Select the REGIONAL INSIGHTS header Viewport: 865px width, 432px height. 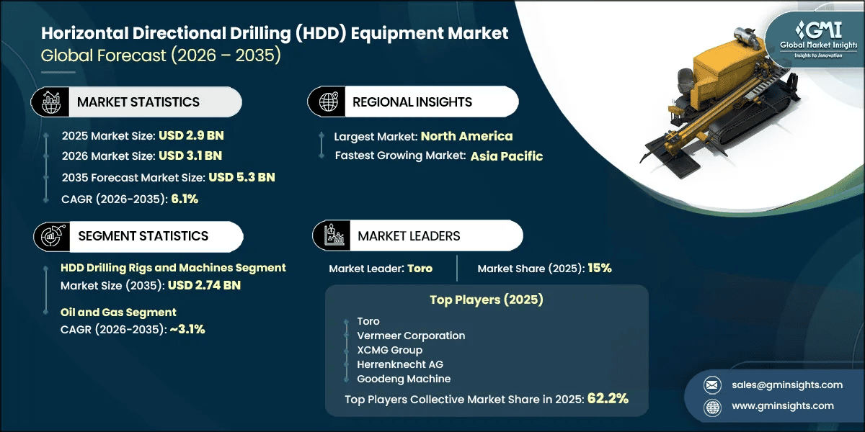[412, 102]
